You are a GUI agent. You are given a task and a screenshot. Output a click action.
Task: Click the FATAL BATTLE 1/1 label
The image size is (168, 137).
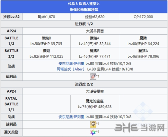click(11, 104)
